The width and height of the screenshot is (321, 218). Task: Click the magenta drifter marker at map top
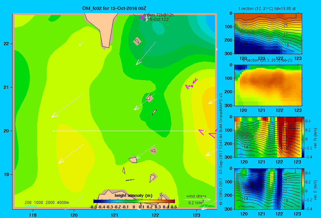(x=142, y=18)
